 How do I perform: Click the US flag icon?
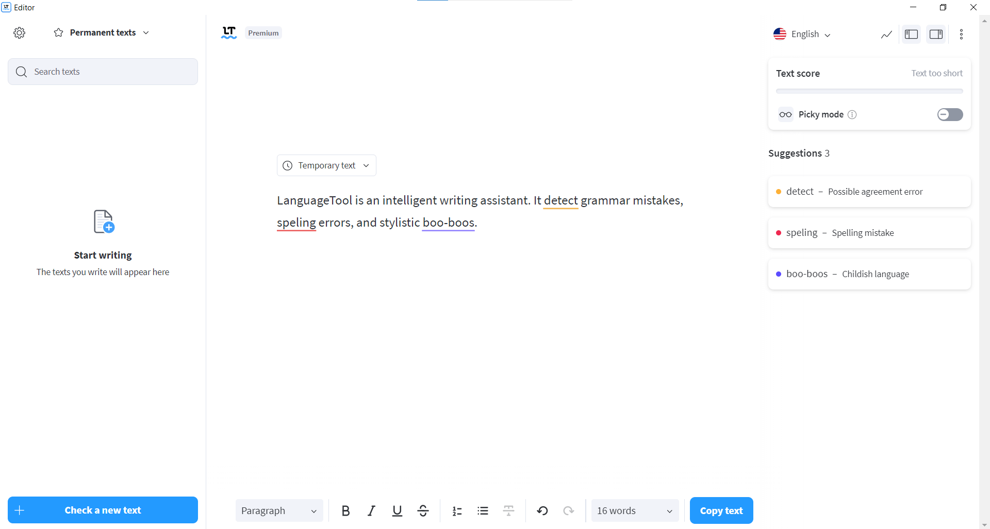780,34
